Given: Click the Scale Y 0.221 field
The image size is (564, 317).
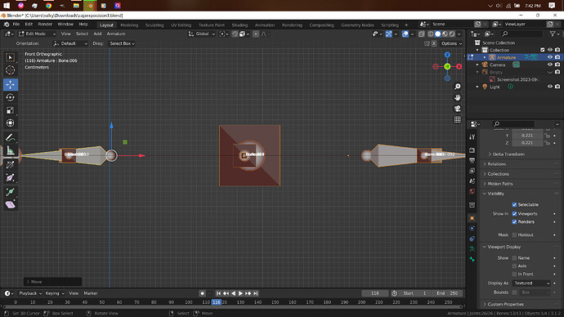Looking at the screenshot, I should click(x=527, y=136).
